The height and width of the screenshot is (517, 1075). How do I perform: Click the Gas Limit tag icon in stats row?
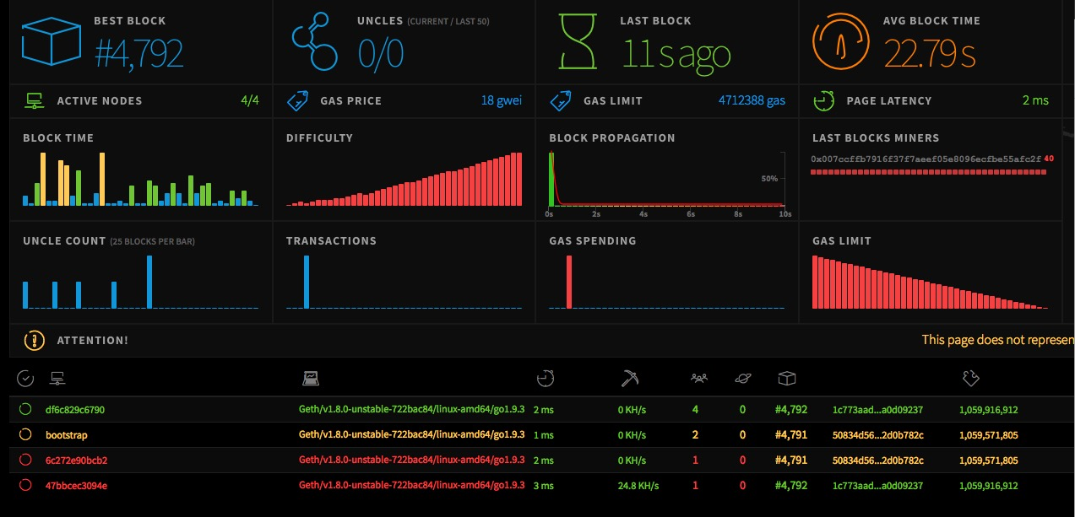point(561,101)
